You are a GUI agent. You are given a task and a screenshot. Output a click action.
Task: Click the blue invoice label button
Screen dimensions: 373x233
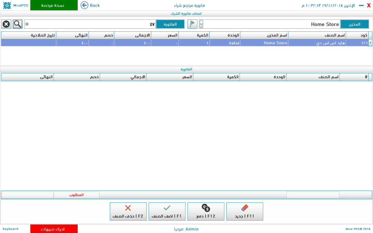point(170,24)
